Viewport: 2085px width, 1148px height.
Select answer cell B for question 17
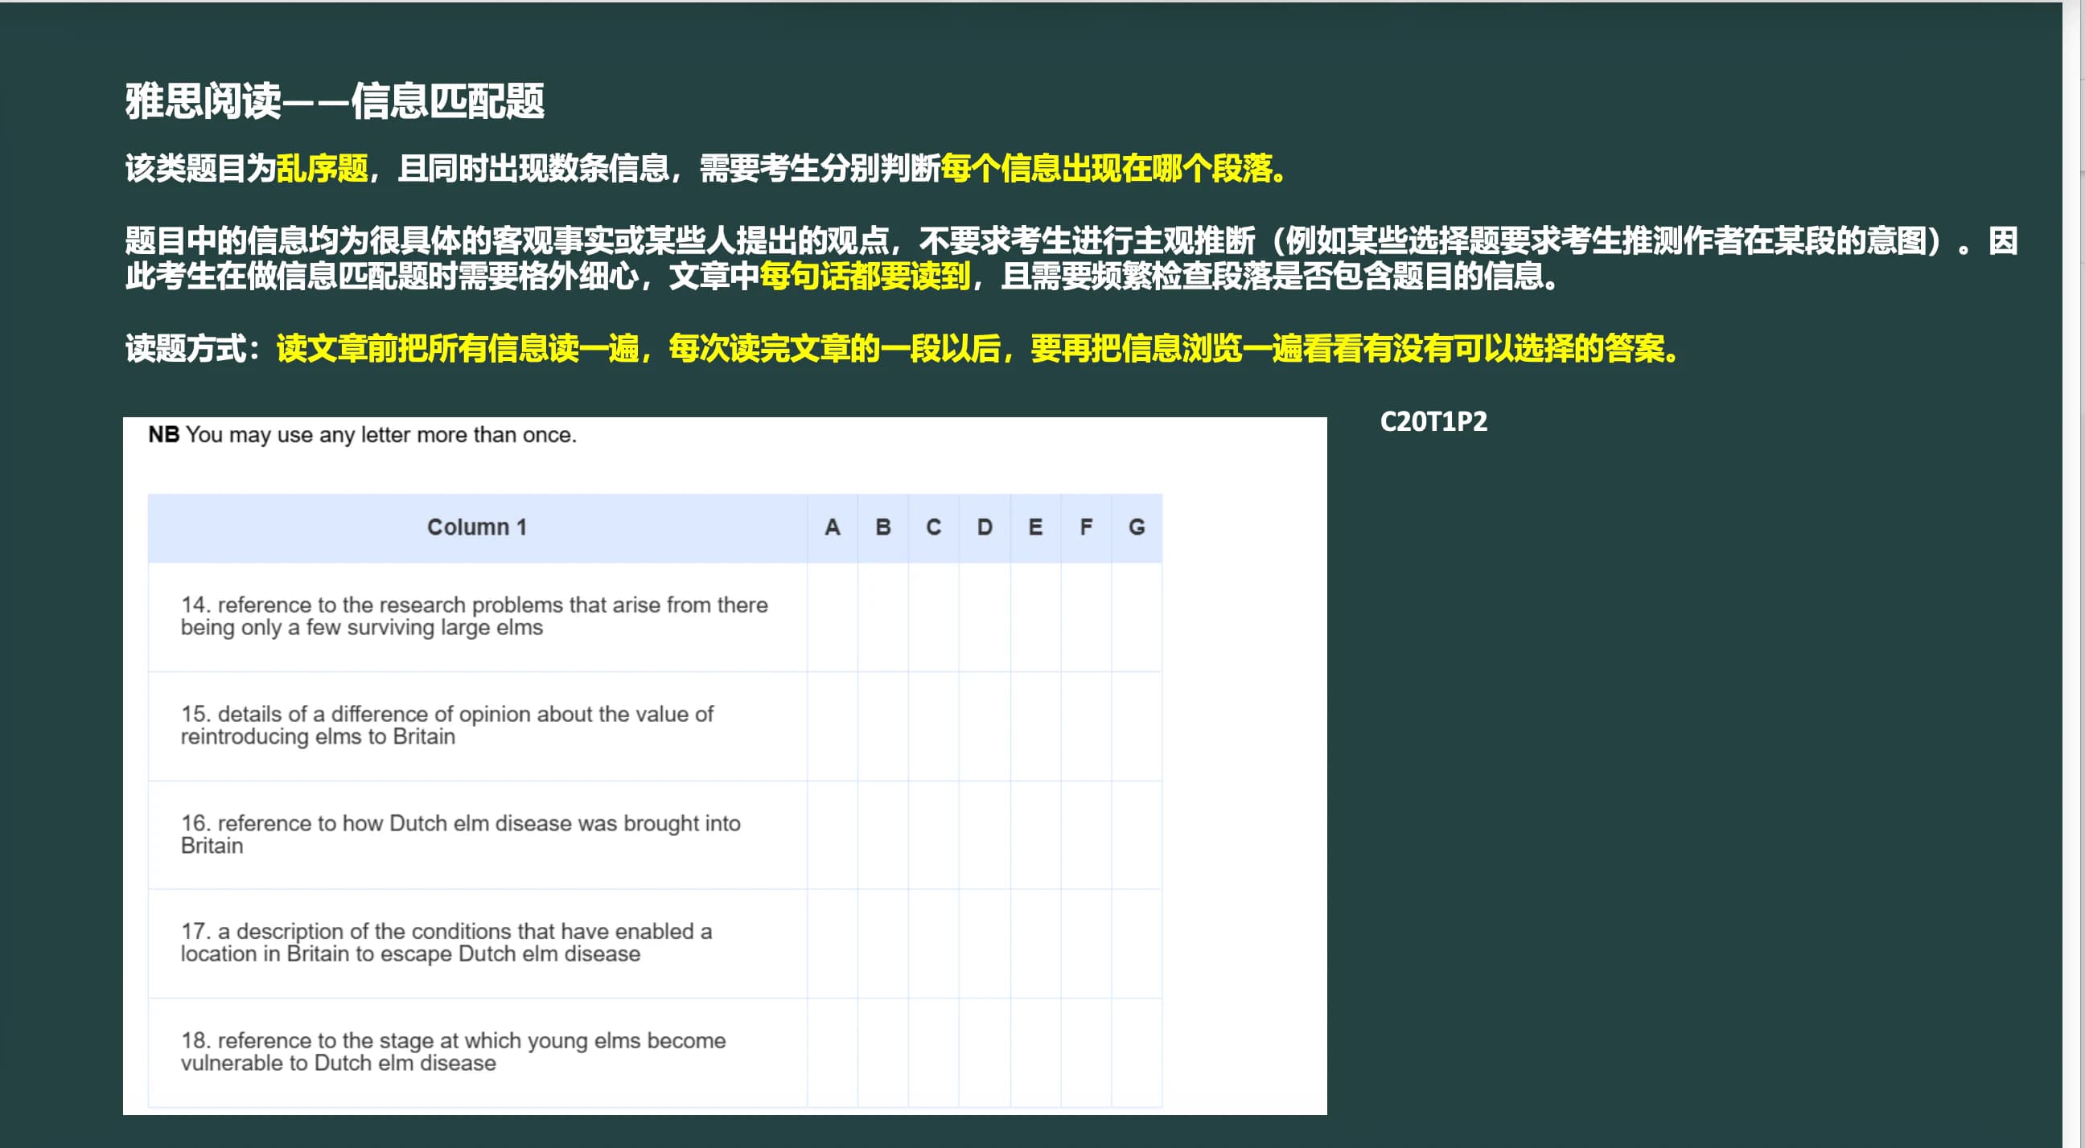(883, 943)
